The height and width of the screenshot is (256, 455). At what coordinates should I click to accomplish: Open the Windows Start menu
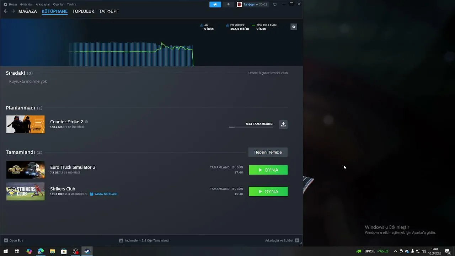[6, 251]
